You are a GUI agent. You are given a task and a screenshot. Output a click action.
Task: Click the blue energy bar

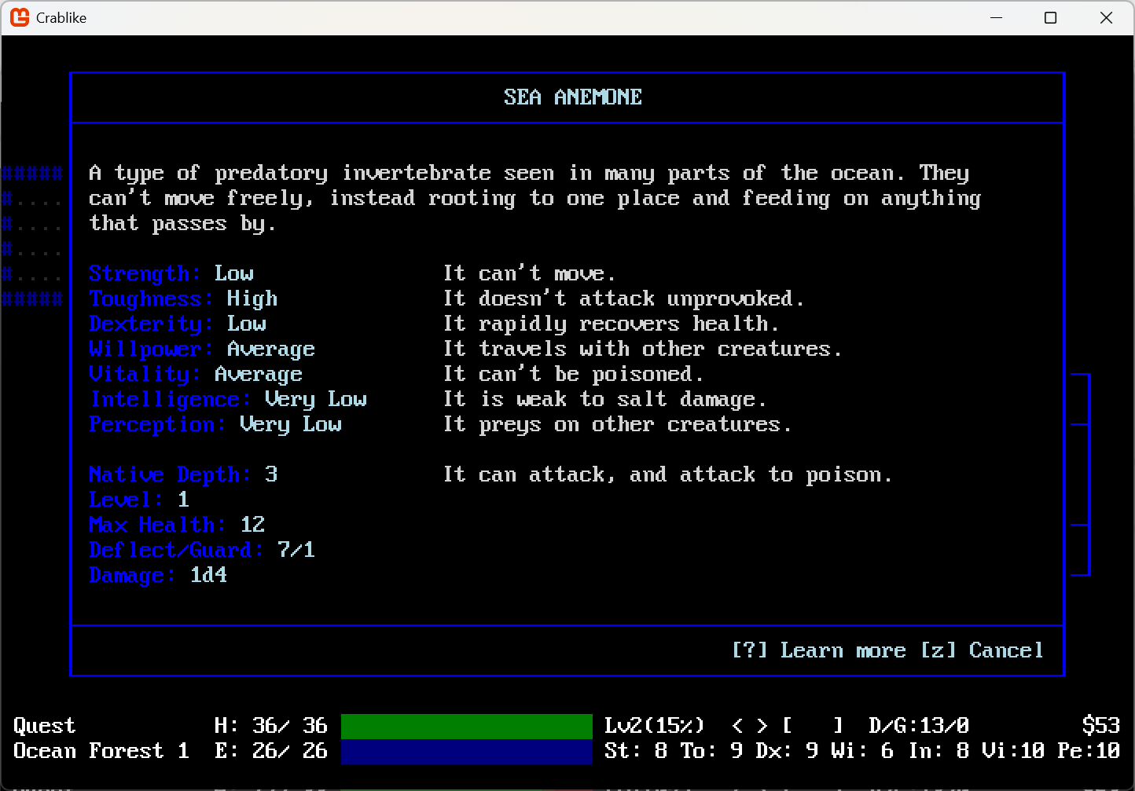[466, 753]
